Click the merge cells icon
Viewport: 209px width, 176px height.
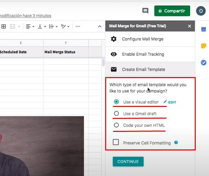click(x=13, y=27)
